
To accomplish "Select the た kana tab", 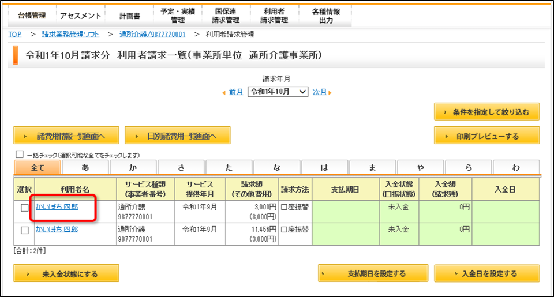I will coord(229,167).
